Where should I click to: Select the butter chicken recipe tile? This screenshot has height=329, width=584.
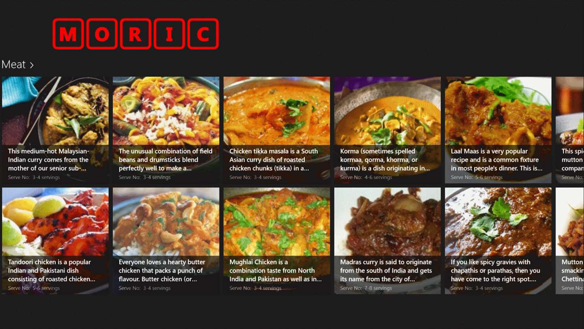coord(166,241)
